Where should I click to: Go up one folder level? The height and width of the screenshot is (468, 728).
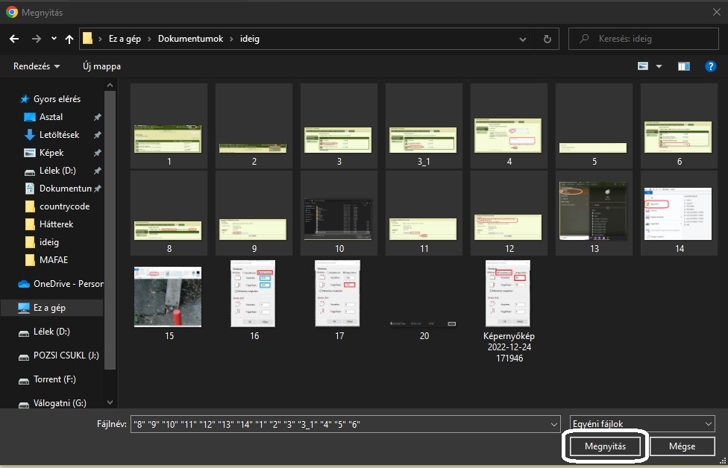point(69,39)
